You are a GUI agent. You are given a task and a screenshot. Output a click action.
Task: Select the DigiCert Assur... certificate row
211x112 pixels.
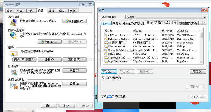151,62
